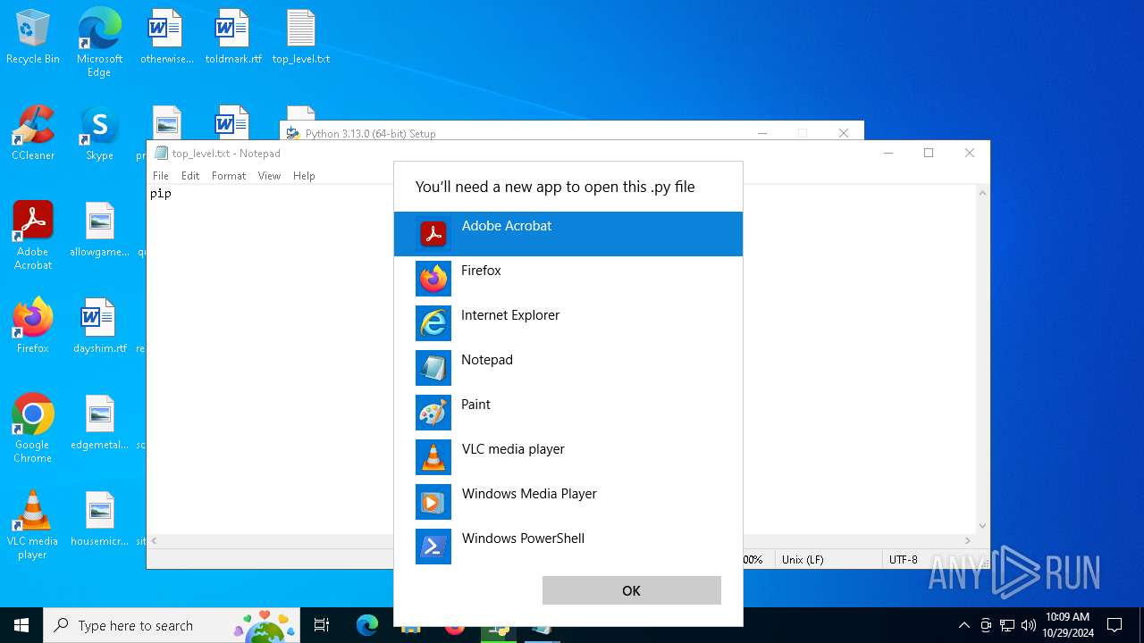
Task: Select the VLC media player desktop shortcut
Action: pos(33,525)
